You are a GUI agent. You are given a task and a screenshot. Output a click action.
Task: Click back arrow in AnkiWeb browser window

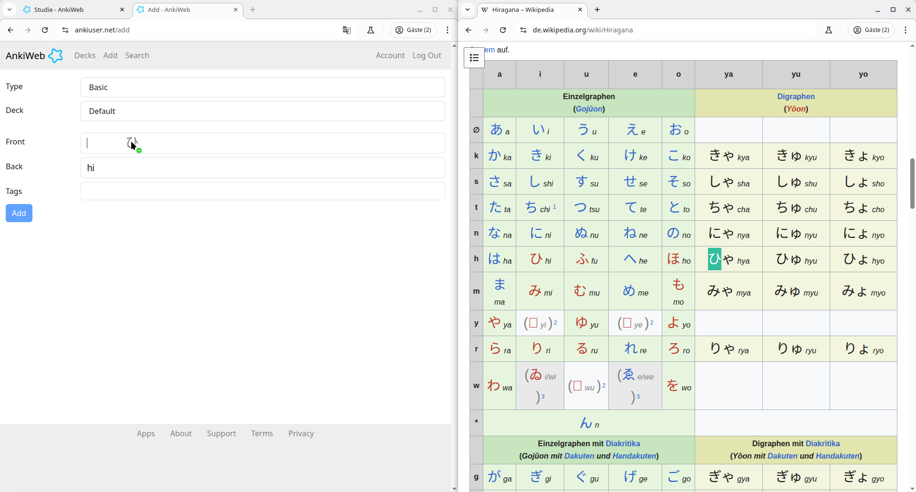(10, 30)
